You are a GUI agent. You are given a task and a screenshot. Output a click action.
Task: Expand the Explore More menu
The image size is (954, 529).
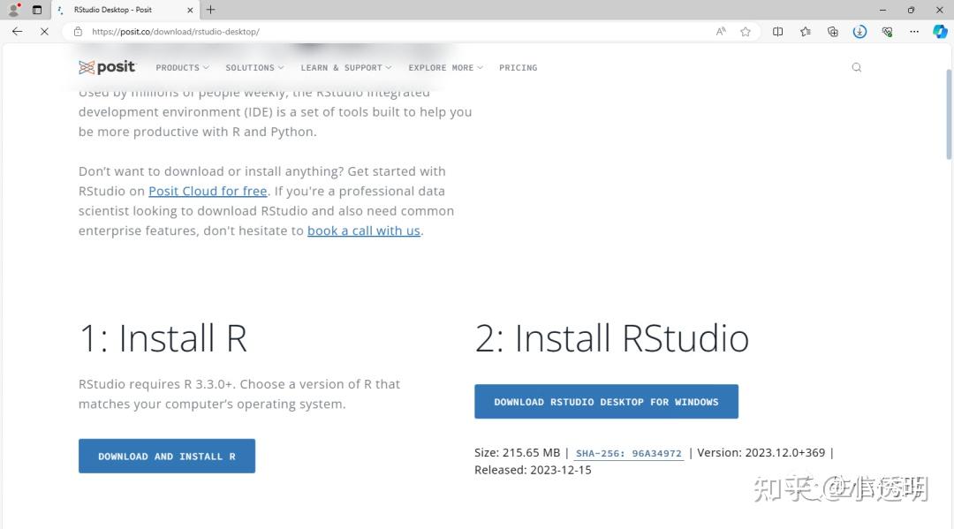(445, 67)
